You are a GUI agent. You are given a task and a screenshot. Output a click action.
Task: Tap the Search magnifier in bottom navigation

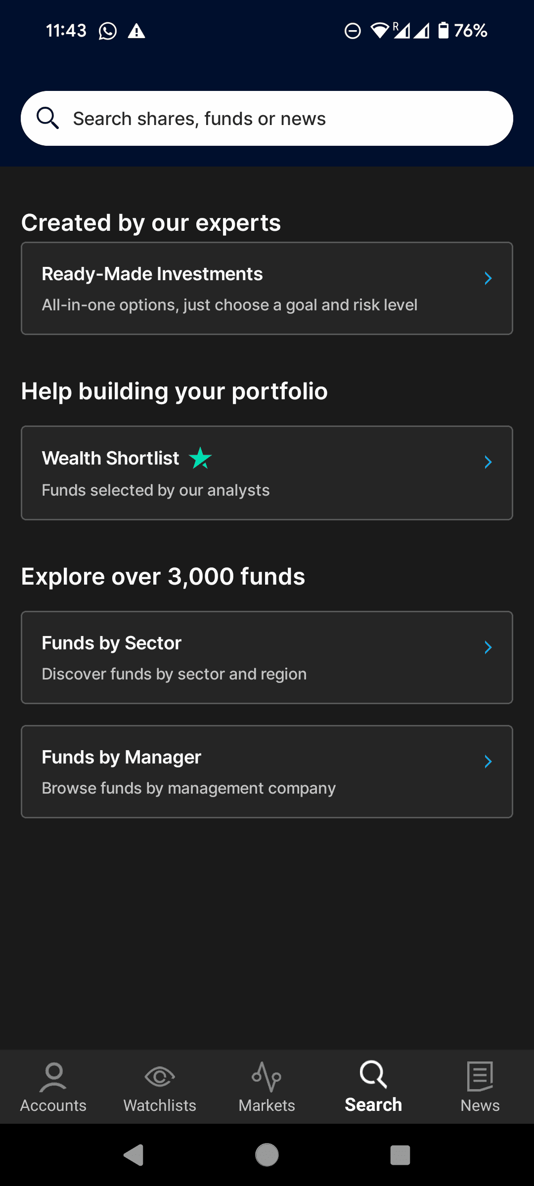click(x=373, y=1074)
